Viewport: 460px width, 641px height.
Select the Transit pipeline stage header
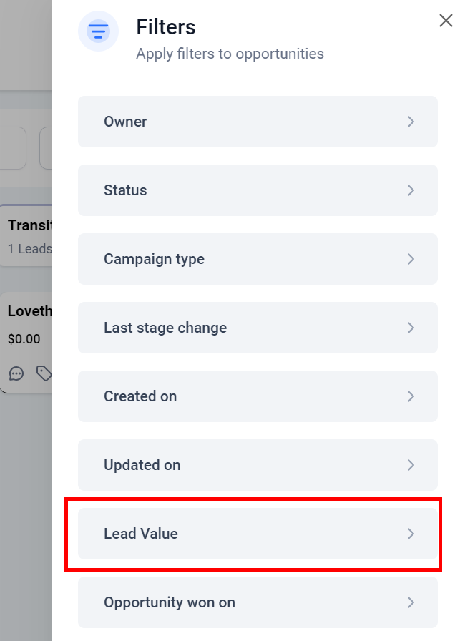coord(27,235)
